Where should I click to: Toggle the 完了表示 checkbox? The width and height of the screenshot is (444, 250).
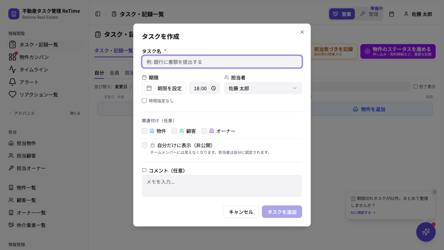(416, 86)
